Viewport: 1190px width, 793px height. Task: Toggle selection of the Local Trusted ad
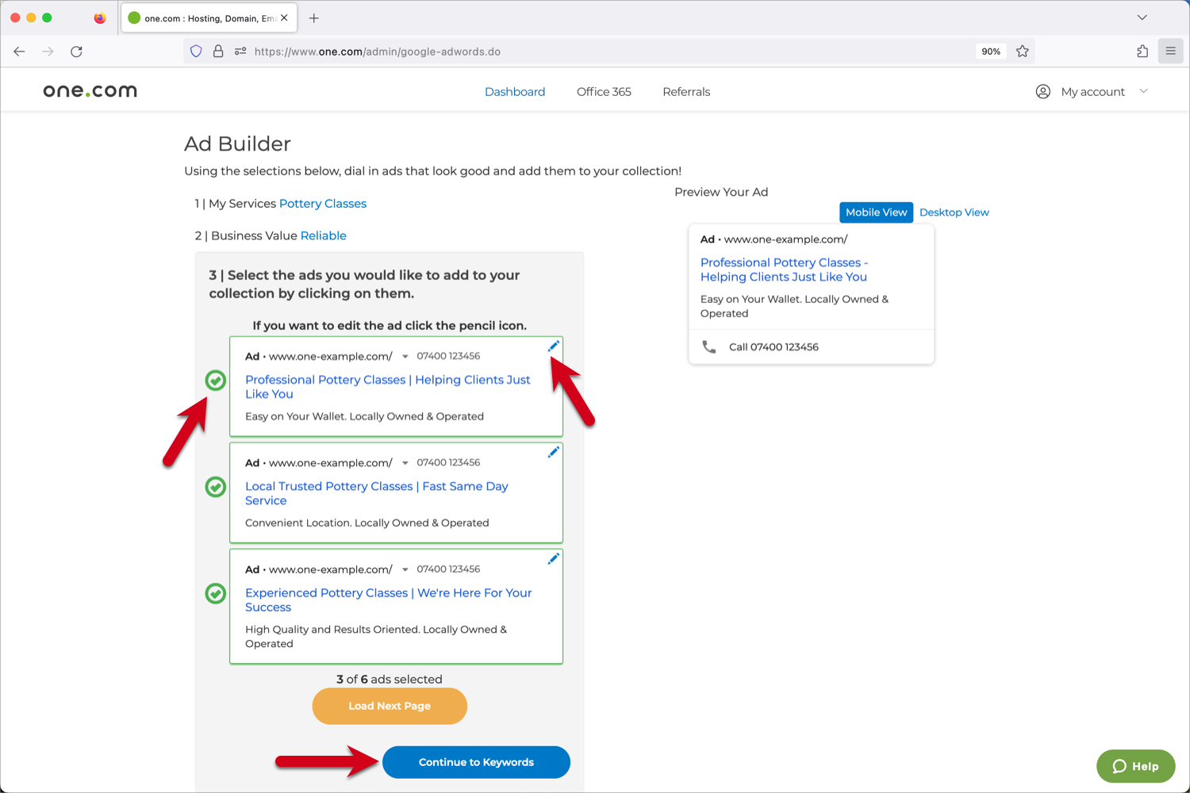tap(215, 487)
